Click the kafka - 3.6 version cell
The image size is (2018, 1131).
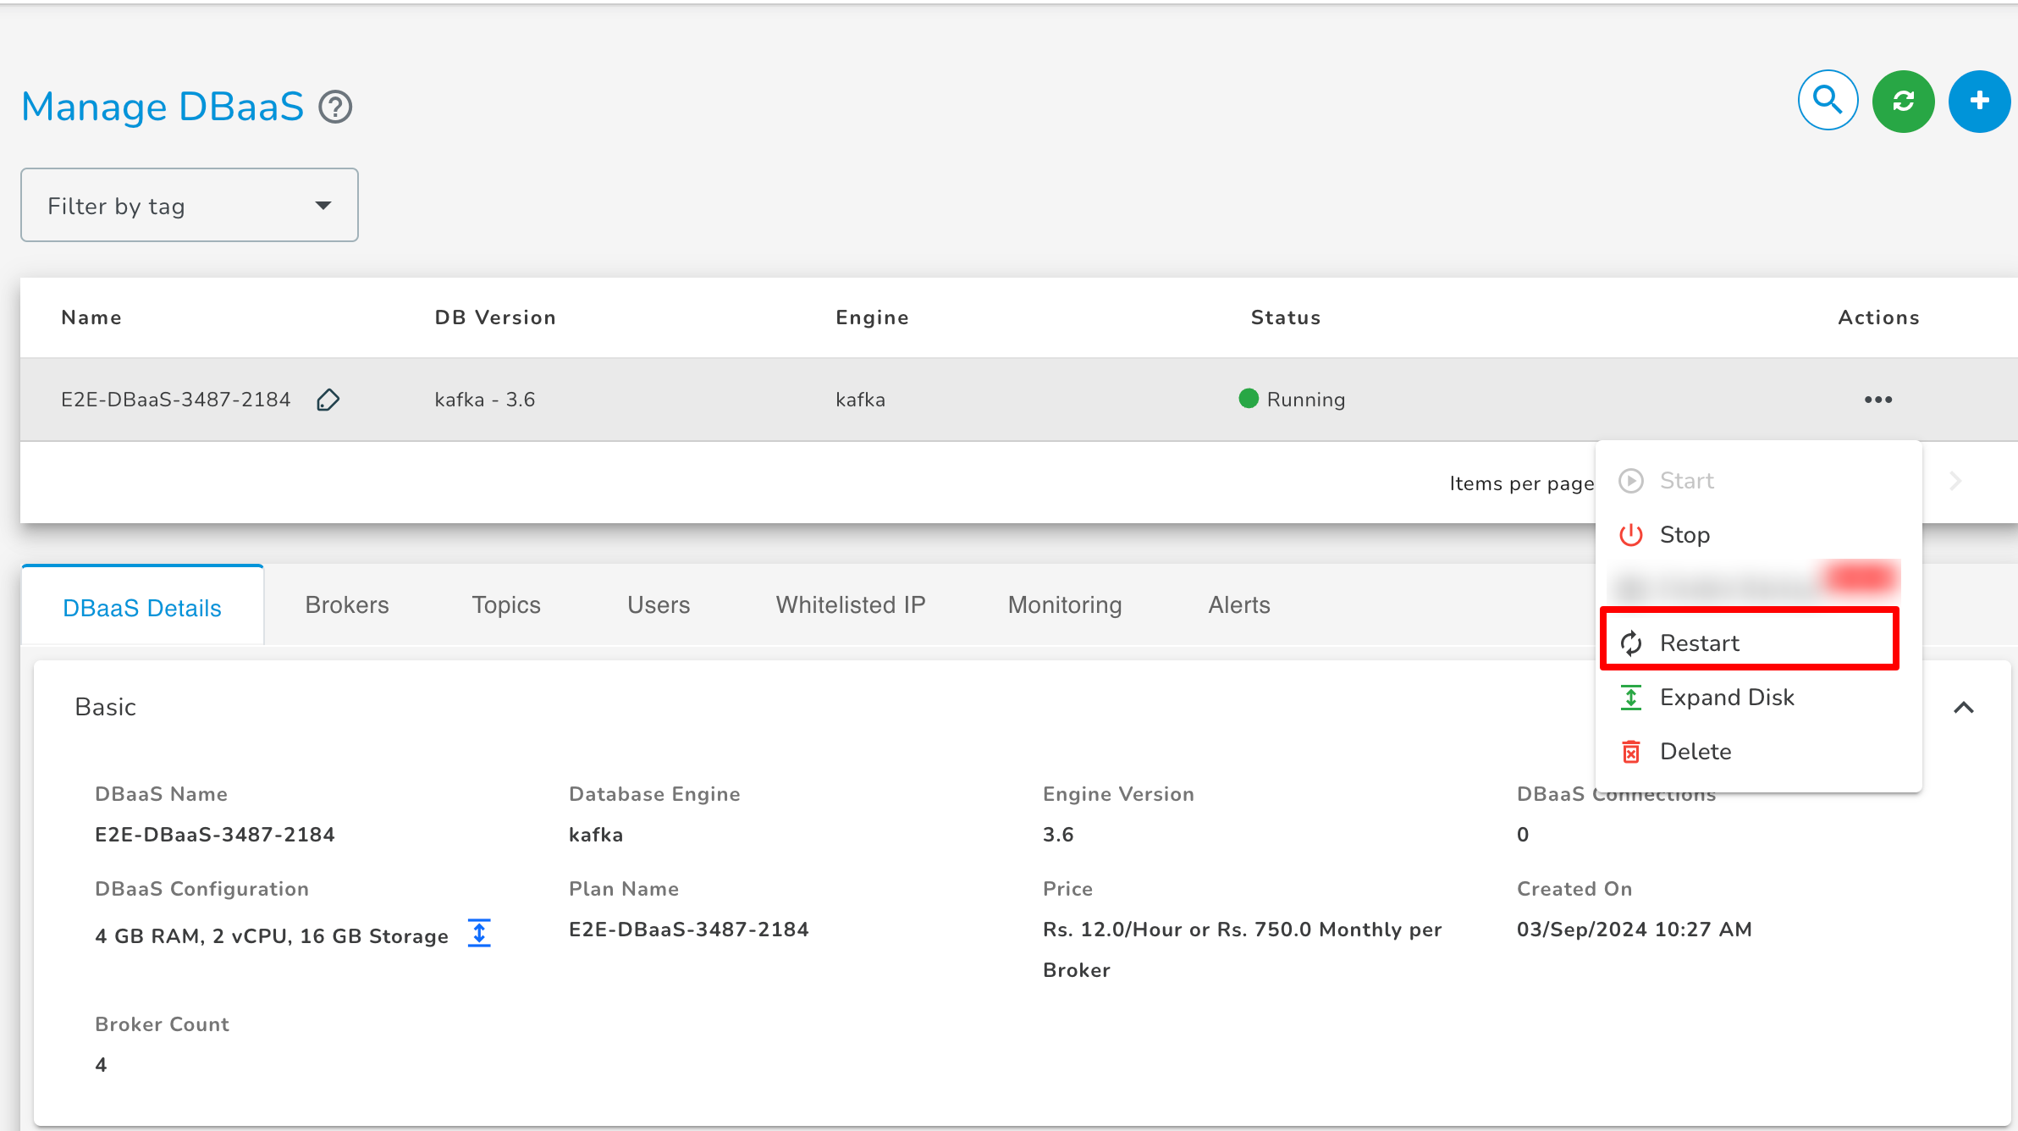pyautogui.click(x=485, y=400)
